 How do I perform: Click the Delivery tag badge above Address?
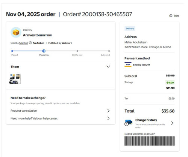tap(130, 28)
